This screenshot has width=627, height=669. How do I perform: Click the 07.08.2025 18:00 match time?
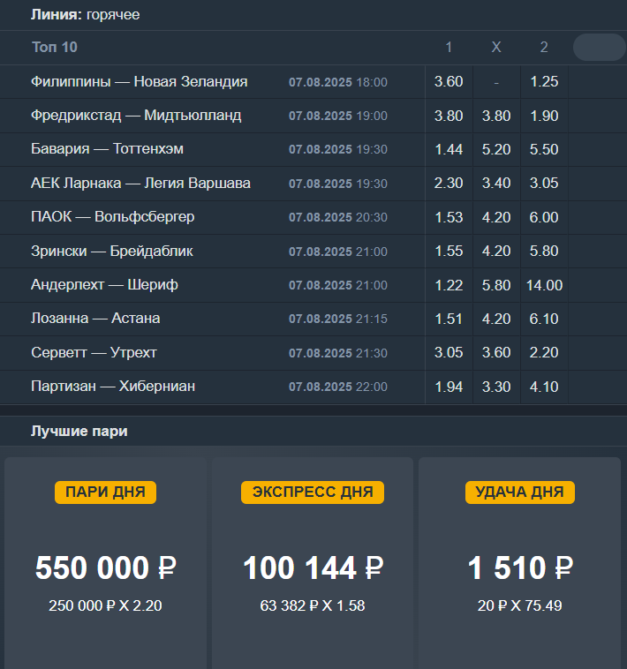(x=338, y=82)
